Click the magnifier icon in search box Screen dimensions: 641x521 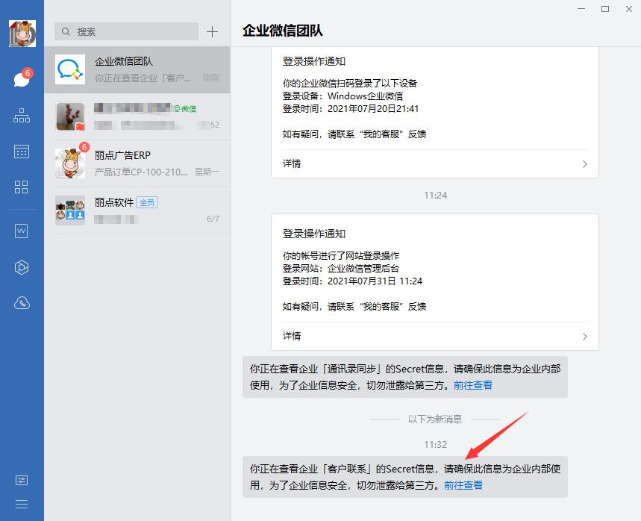tap(66, 31)
